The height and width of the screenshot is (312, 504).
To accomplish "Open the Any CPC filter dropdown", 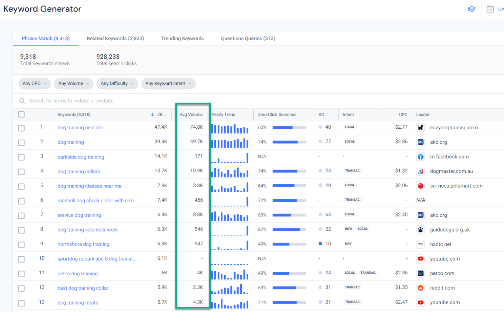I will click(x=34, y=83).
